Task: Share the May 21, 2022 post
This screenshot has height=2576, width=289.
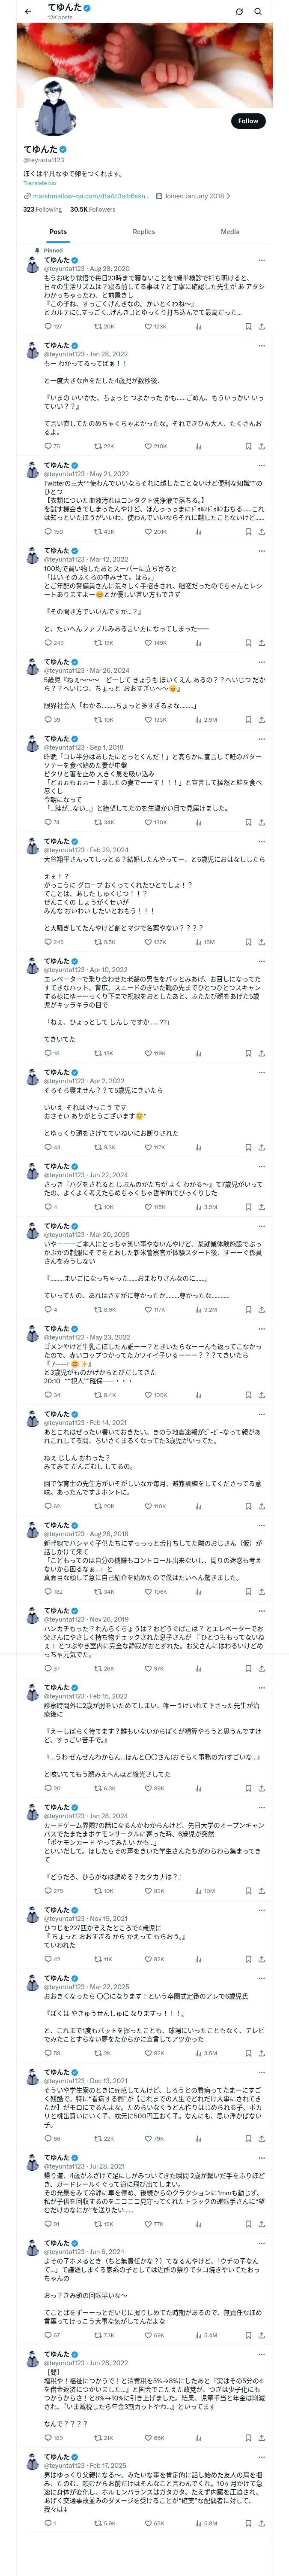Action: (x=261, y=532)
